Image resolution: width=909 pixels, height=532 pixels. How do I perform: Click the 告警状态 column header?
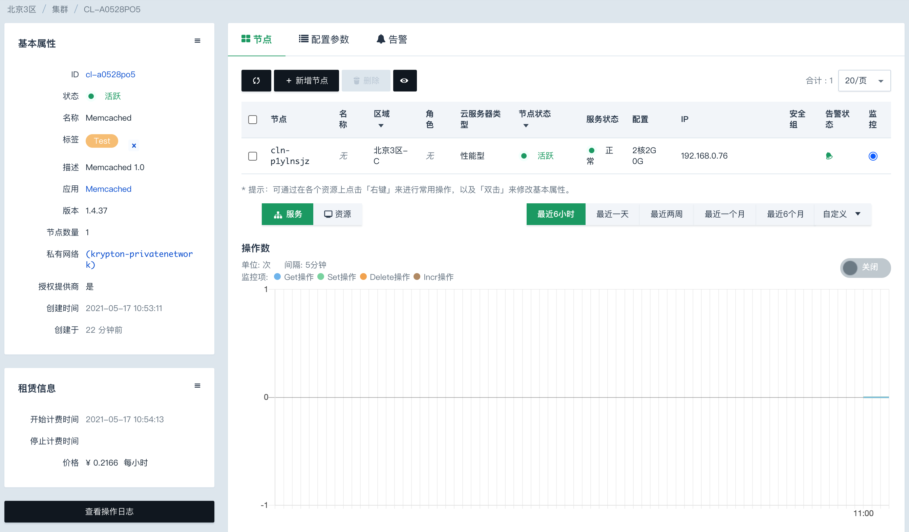(837, 120)
